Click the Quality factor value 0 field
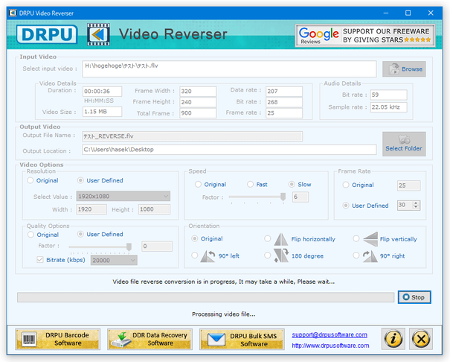The image size is (450, 362). click(157, 247)
